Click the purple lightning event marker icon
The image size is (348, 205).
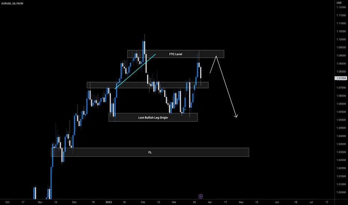click(x=201, y=196)
